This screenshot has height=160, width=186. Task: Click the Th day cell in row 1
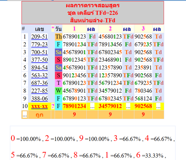[x=58, y=37]
